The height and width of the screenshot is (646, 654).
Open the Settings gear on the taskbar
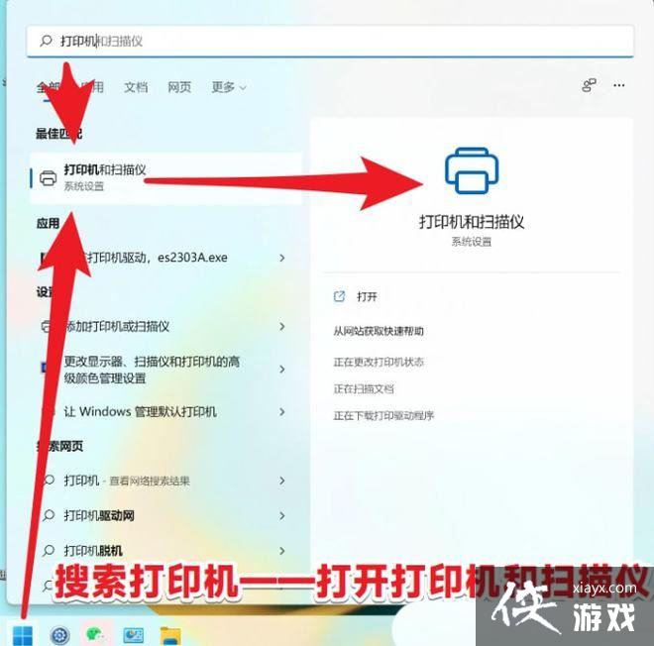[x=59, y=635]
